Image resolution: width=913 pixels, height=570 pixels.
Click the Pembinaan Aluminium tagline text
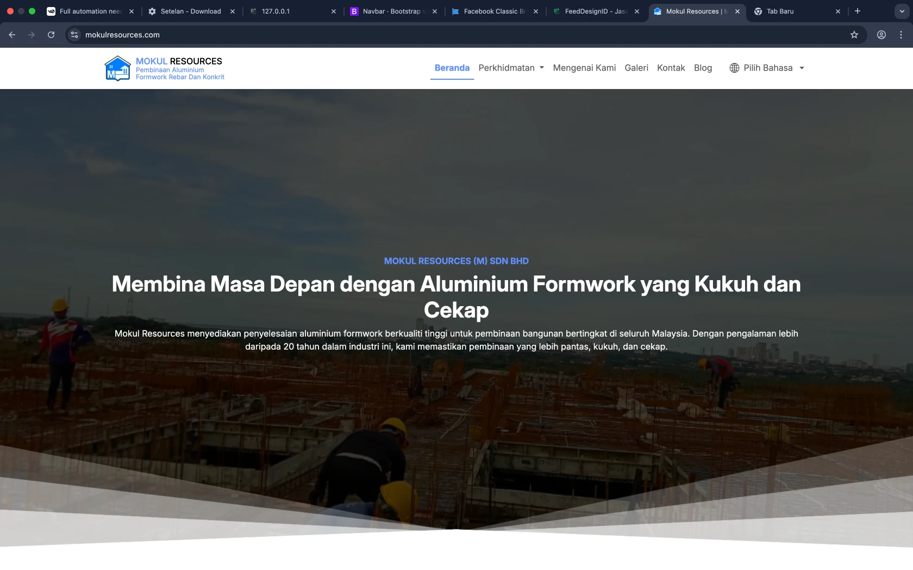pos(180,73)
